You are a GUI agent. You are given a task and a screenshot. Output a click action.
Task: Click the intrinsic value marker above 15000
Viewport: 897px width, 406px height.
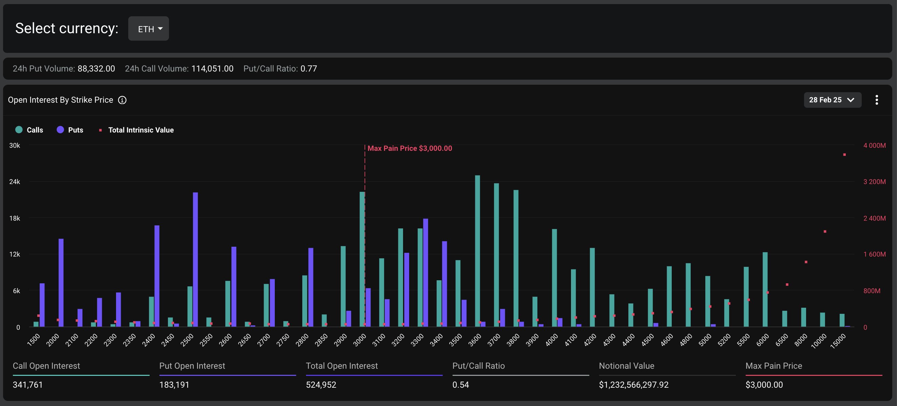[844, 155]
